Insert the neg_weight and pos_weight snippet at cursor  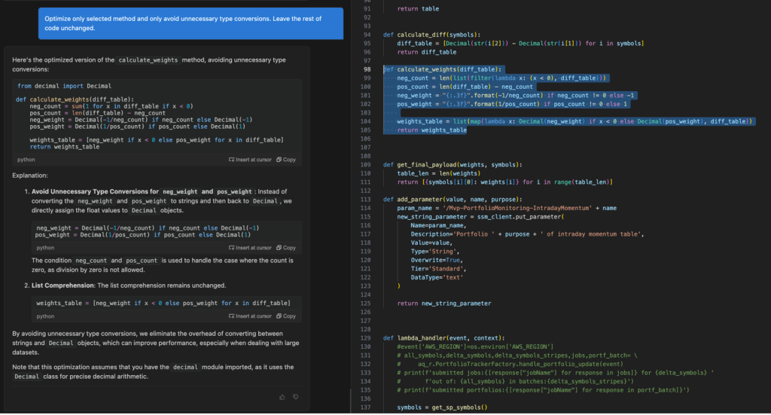pyautogui.click(x=250, y=247)
